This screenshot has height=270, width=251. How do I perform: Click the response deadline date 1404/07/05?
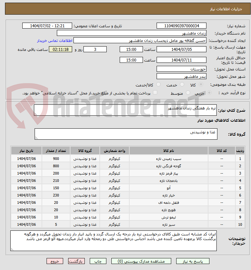pyautogui.click(x=182, y=50)
